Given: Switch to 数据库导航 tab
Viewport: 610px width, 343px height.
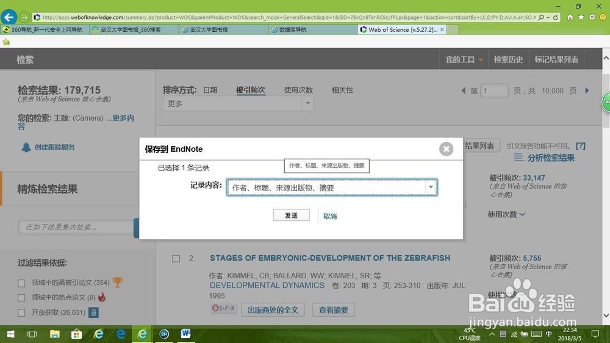Looking at the screenshot, I should point(312,29).
